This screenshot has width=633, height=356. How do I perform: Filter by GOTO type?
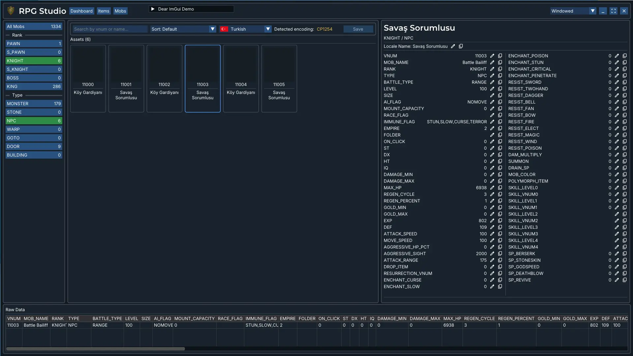point(34,138)
